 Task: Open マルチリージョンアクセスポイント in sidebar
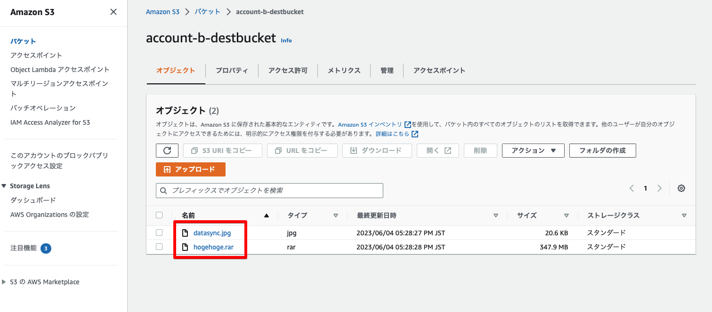(x=59, y=88)
